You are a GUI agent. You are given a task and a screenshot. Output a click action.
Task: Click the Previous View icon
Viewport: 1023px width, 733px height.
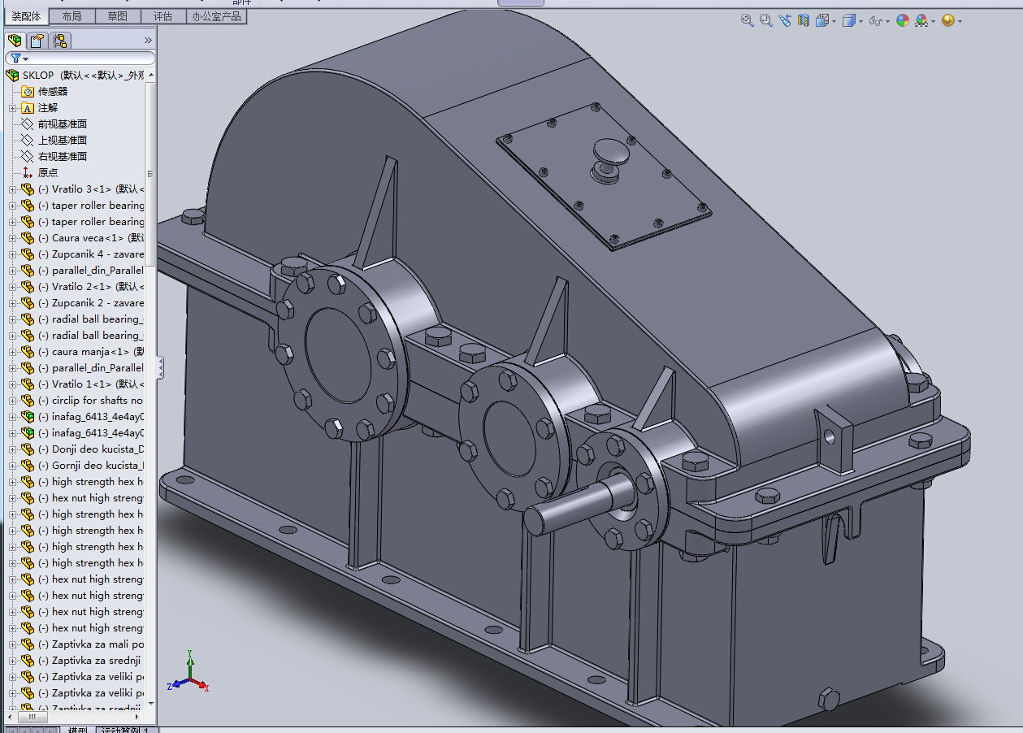[784, 20]
